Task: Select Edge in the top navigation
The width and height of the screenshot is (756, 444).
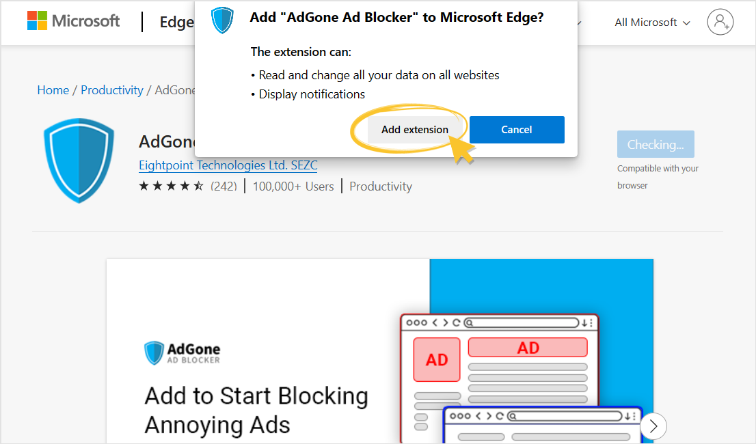Action: point(176,22)
